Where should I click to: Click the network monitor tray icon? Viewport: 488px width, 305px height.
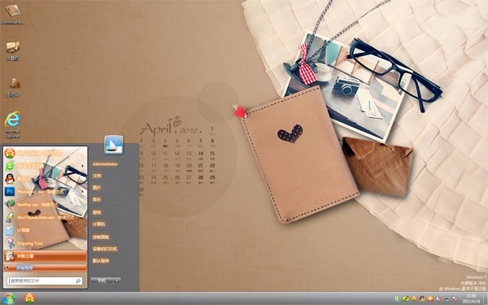click(x=447, y=298)
